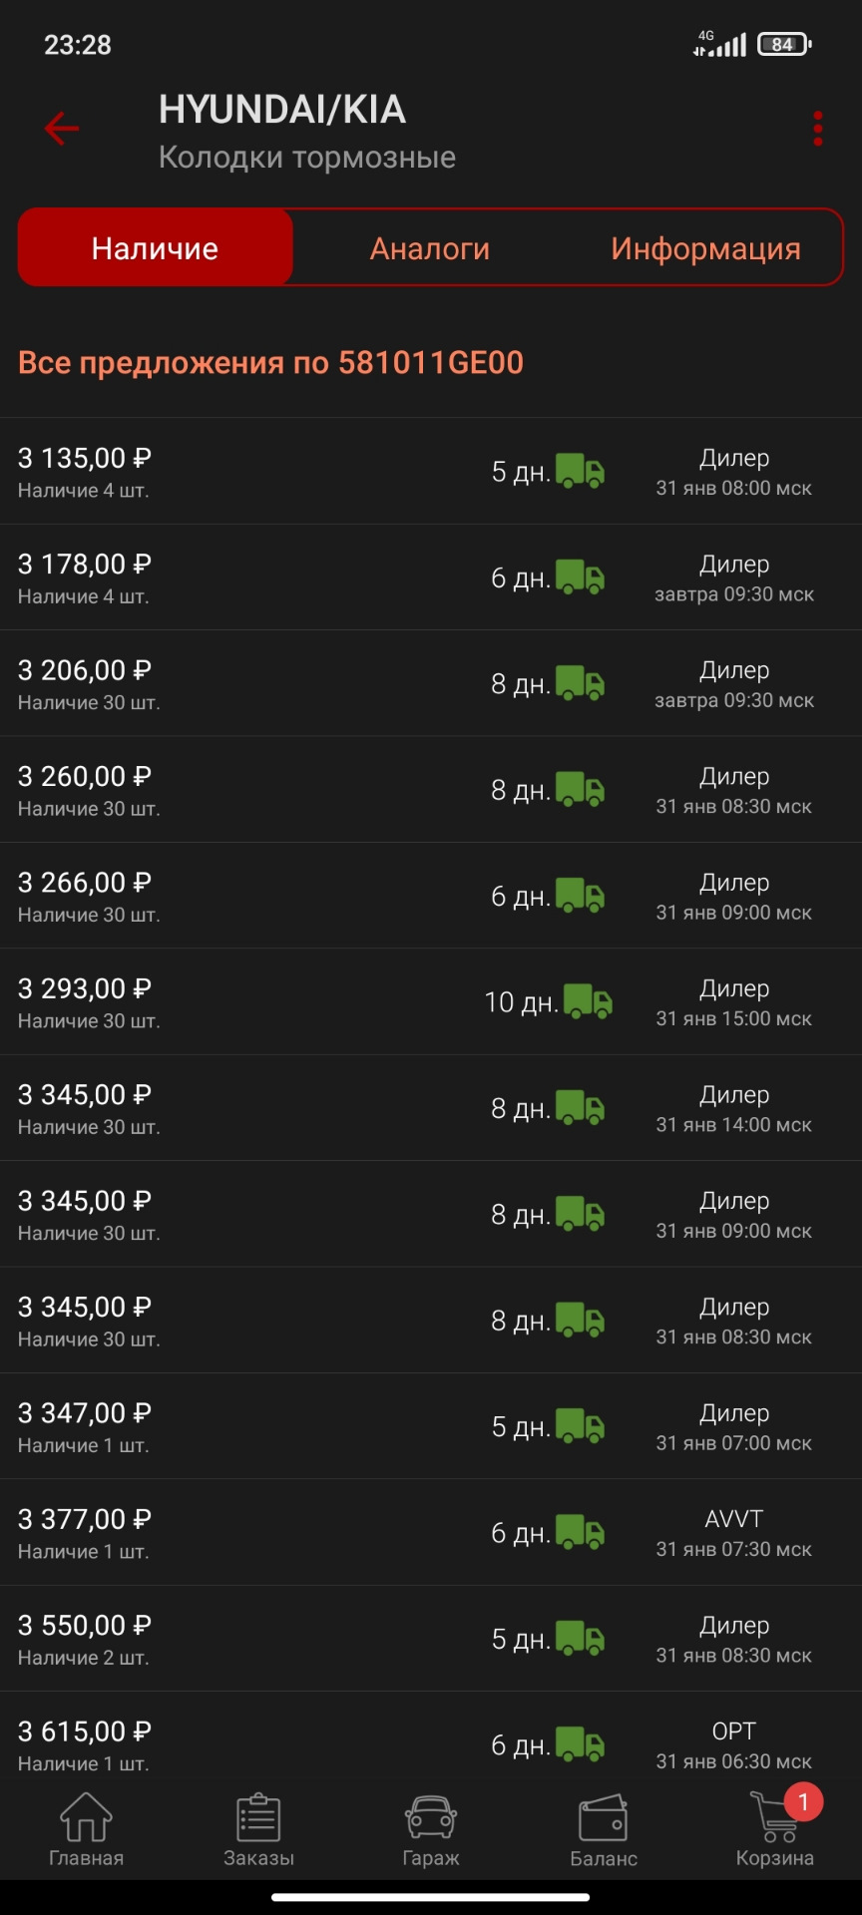Open the Корзина cart icon
Viewport: 862px width, 1915px height.
click(775, 1829)
